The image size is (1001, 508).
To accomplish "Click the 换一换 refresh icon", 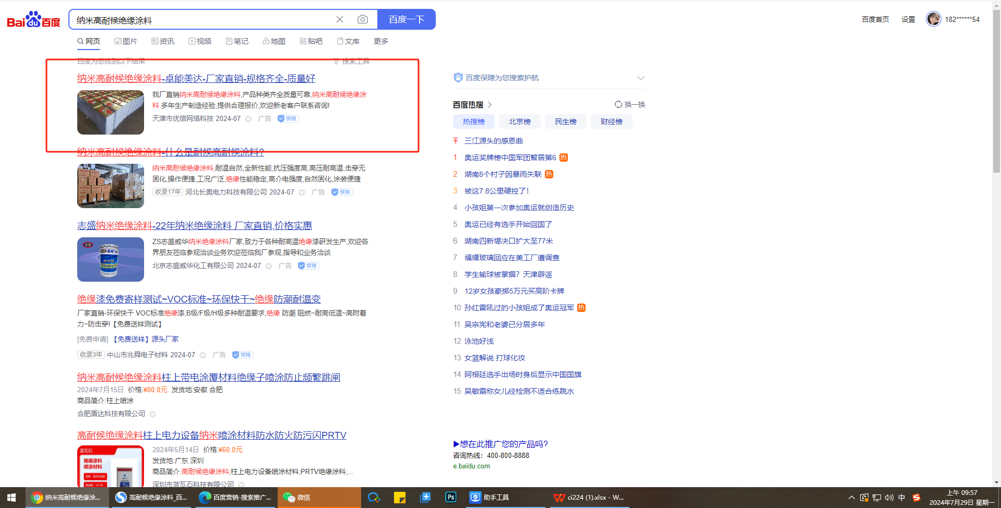I will point(618,104).
